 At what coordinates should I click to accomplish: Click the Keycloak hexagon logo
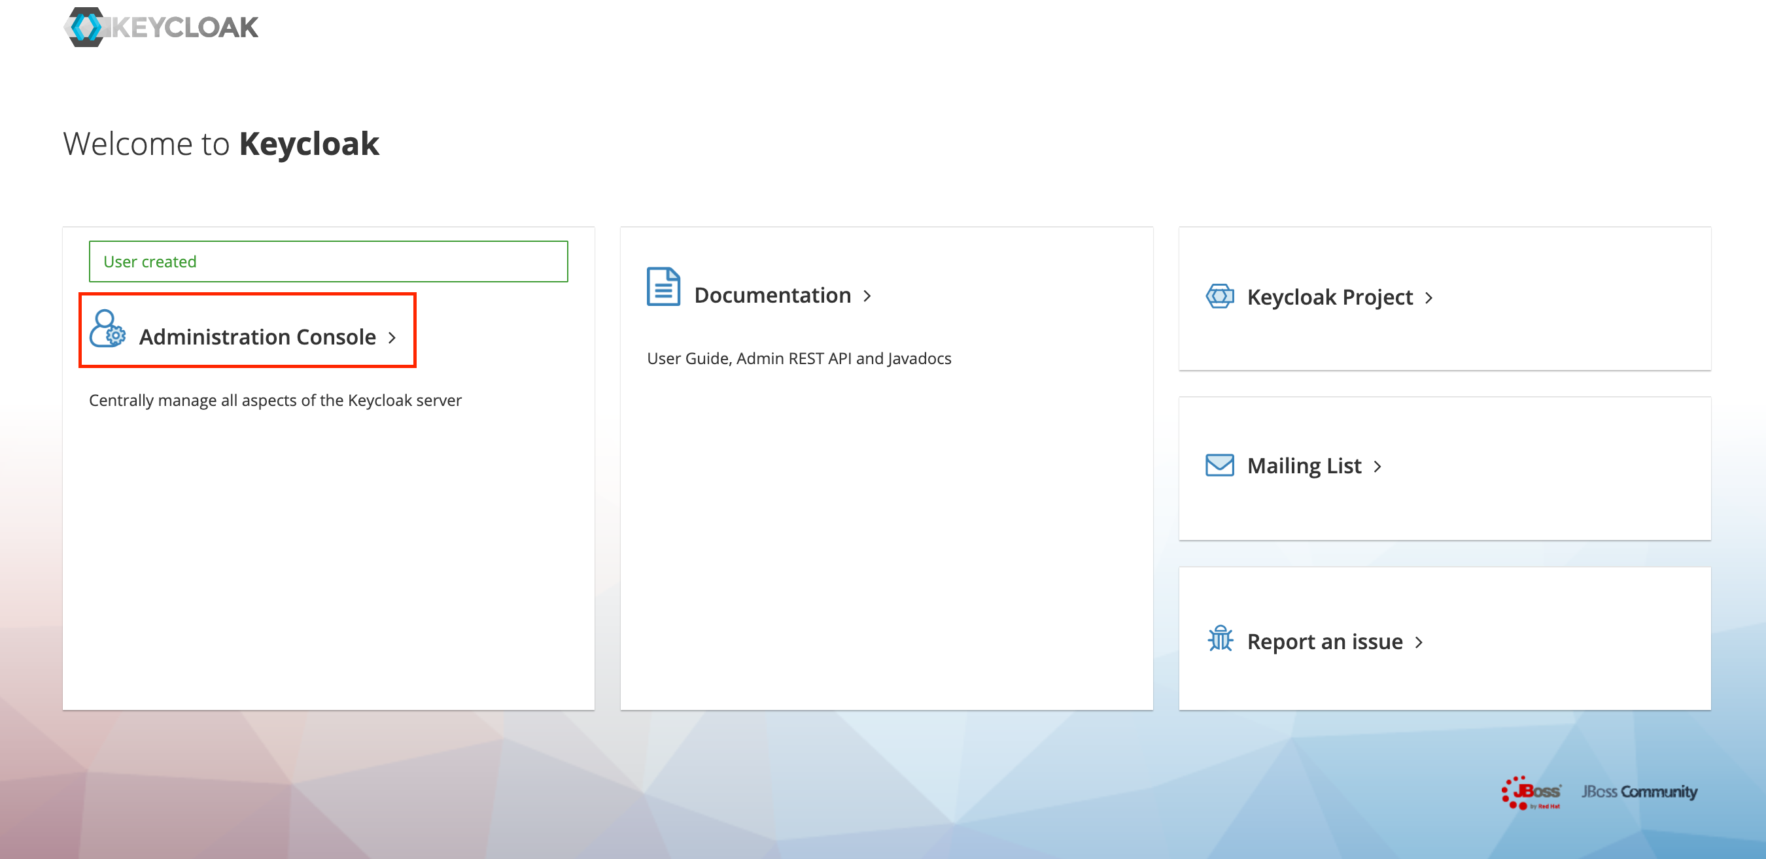click(86, 27)
